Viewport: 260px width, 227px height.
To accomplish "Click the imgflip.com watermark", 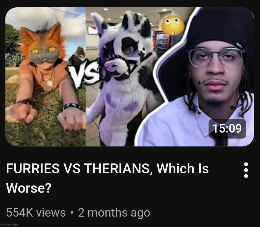I will (9, 224).
